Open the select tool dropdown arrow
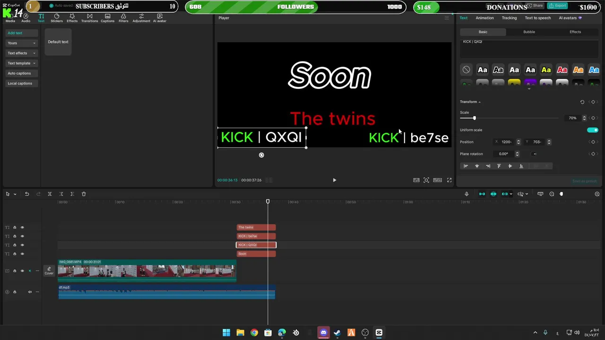 click(15, 194)
